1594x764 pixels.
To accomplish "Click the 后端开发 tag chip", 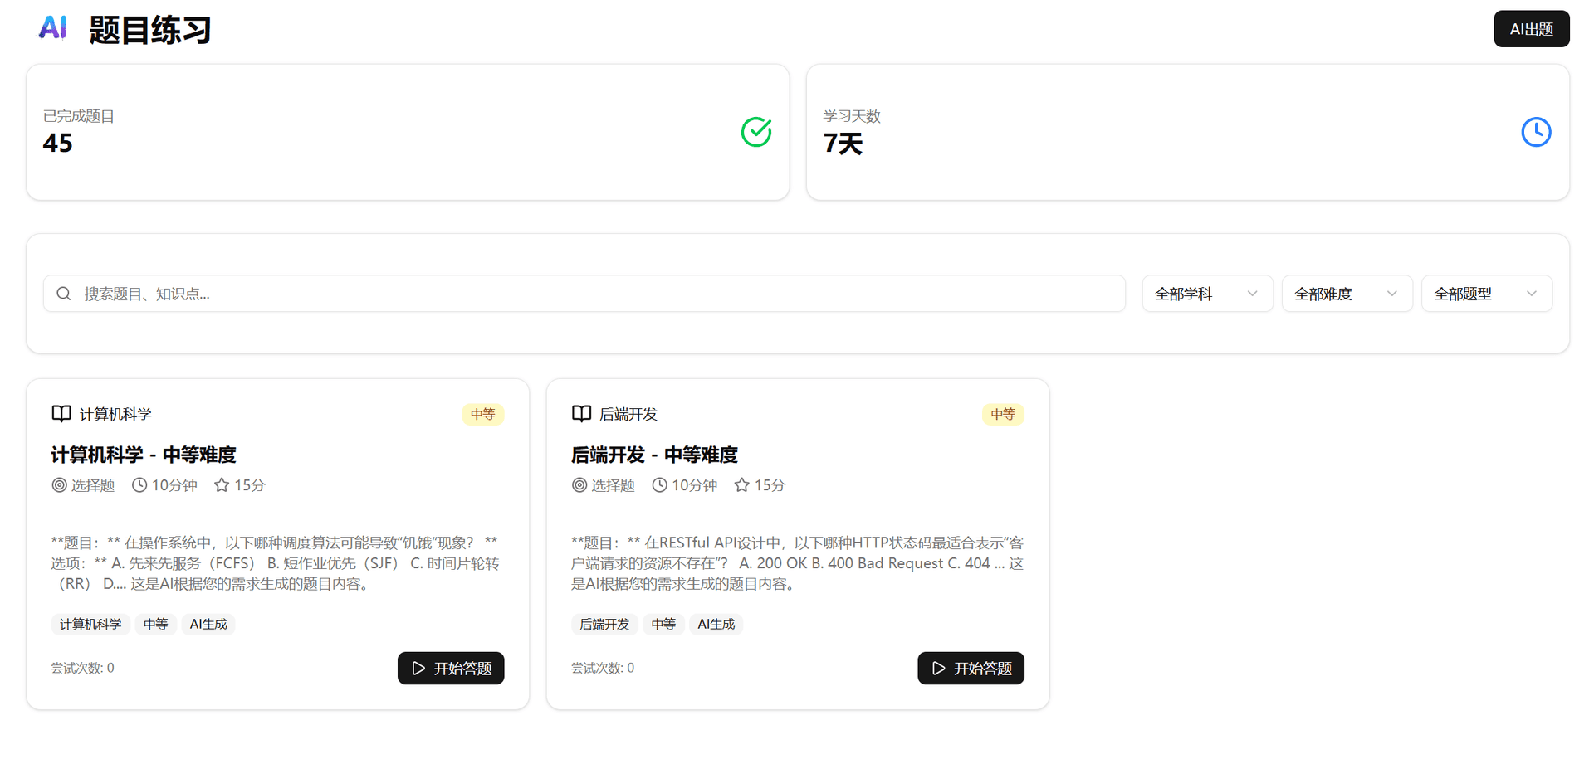I will (604, 624).
